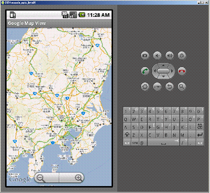Click the M key
This screenshot has height=193, width=210.
(183, 135)
